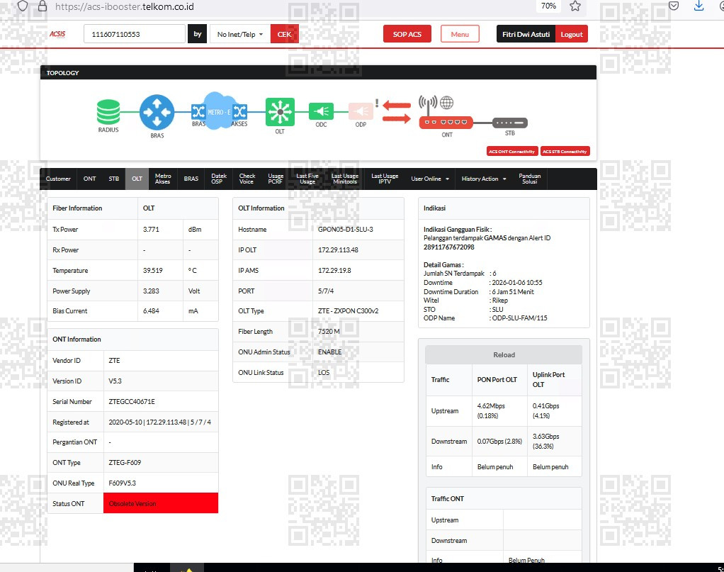
Task: Click the faded ODP icon
Action: pyautogui.click(x=361, y=111)
